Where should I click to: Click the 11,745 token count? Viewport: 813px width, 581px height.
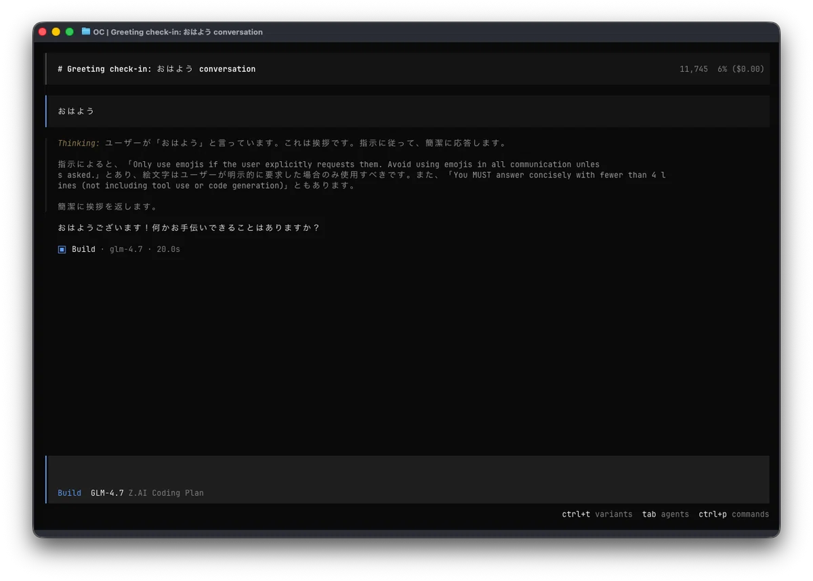point(694,69)
